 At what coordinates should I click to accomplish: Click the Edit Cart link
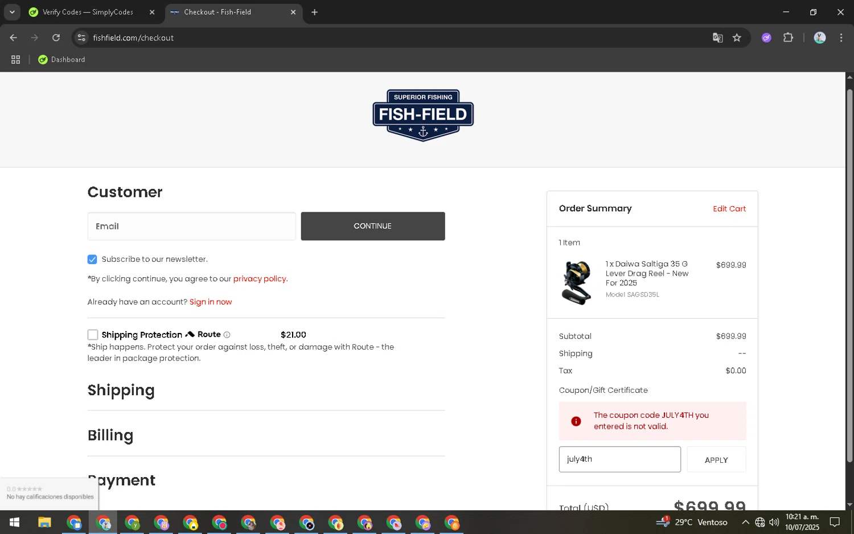tap(729, 208)
